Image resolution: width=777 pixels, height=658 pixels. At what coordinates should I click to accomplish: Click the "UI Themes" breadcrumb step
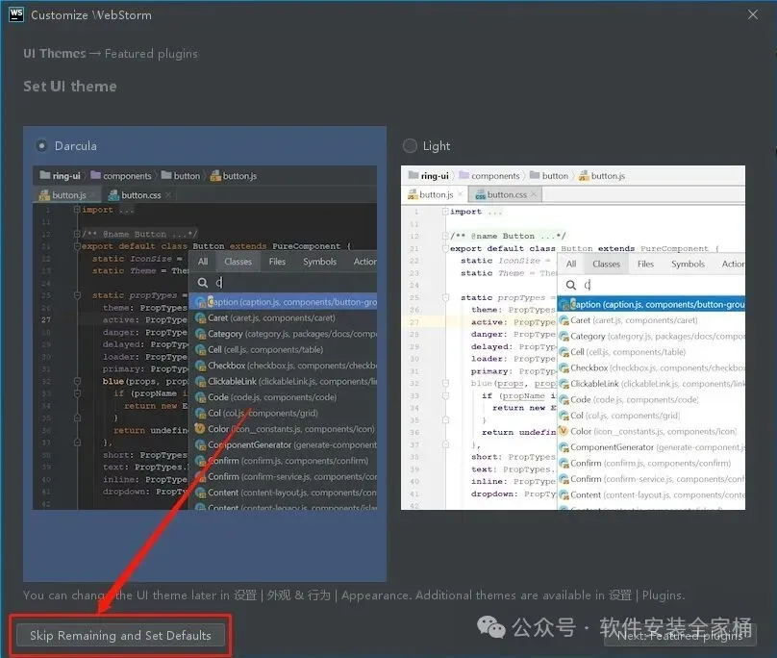(55, 54)
